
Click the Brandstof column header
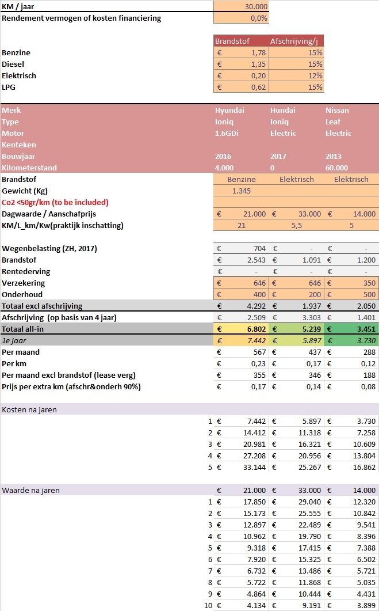(241, 41)
